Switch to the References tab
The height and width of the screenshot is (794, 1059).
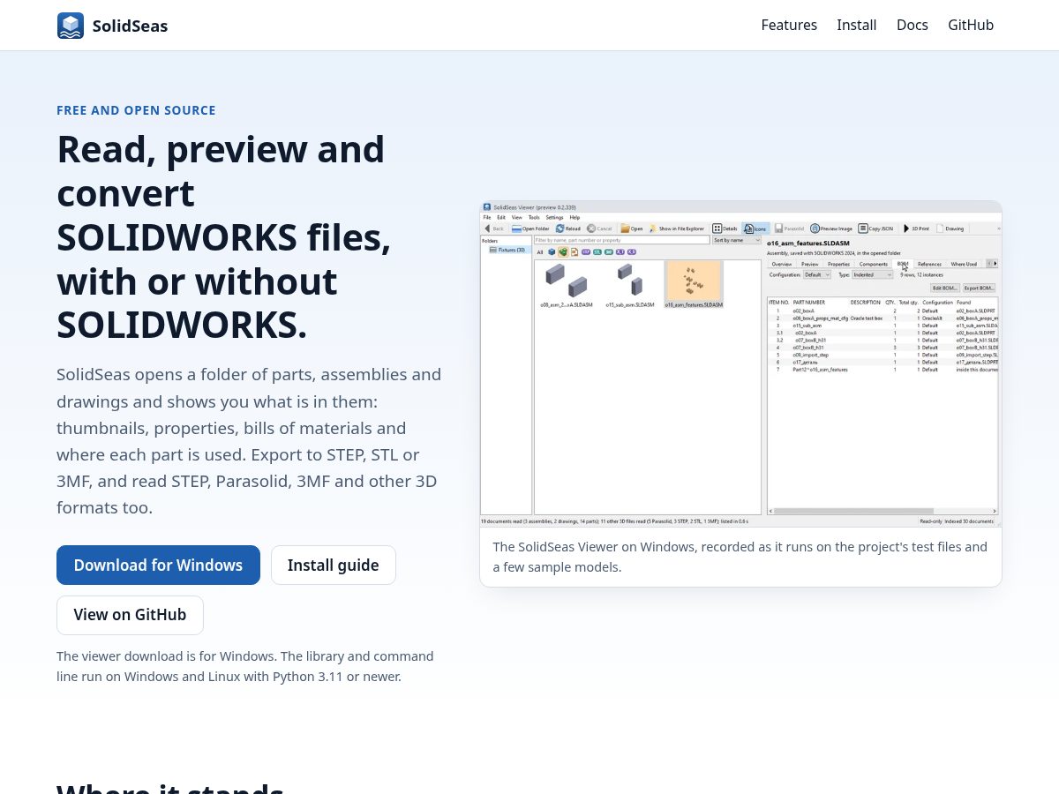click(929, 264)
